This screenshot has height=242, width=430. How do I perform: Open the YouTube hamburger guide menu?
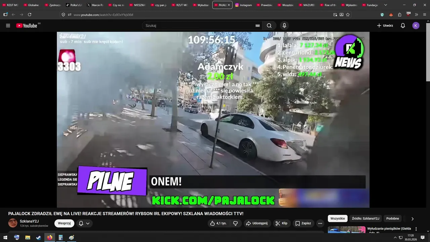click(x=8, y=26)
